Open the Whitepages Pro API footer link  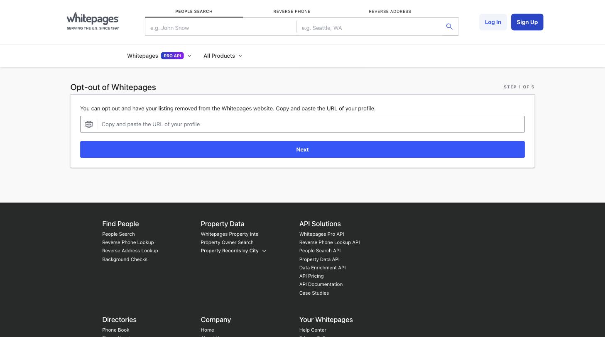tap(321, 234)
